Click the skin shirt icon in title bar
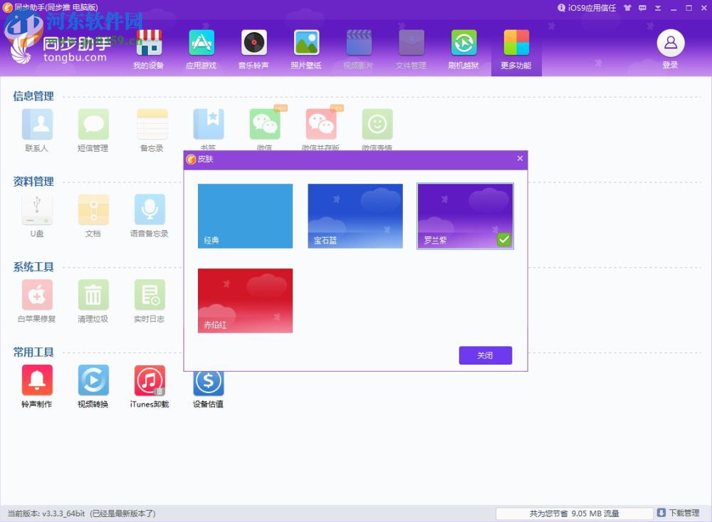Screen dimensions: 712x522 point(627,8)
